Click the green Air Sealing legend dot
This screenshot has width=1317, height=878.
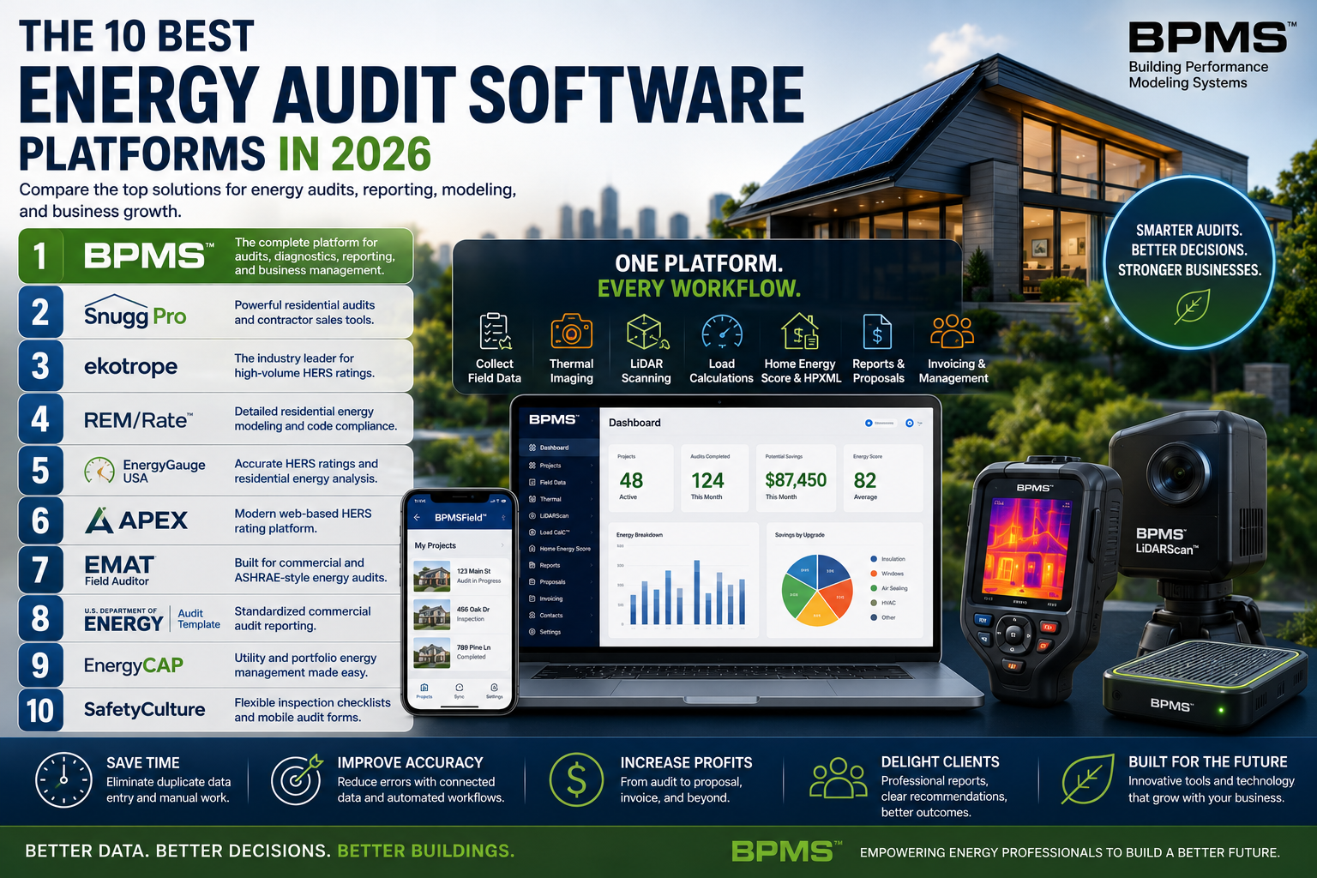pyautogui.click(x=874, y=588)
